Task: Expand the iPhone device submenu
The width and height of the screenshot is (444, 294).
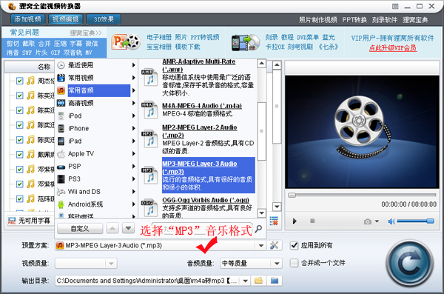Action: click(133, 128)
